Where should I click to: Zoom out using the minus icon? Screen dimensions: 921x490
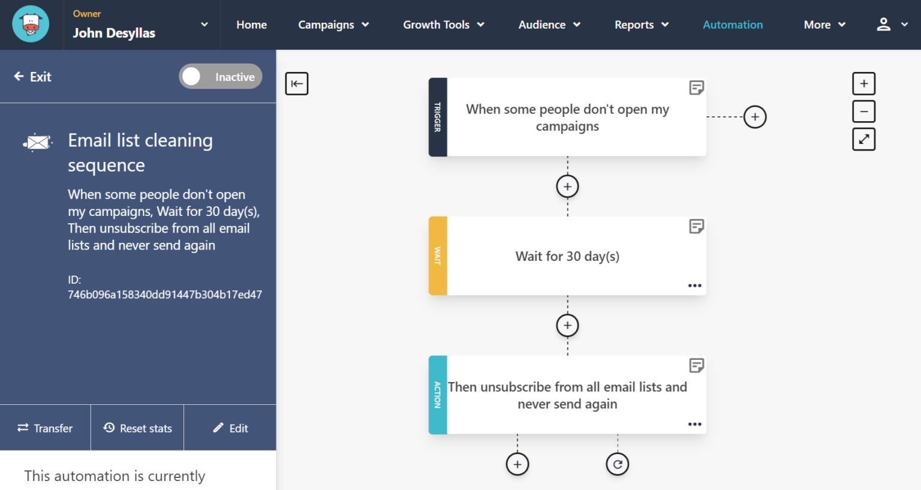[x=863, y=111]
